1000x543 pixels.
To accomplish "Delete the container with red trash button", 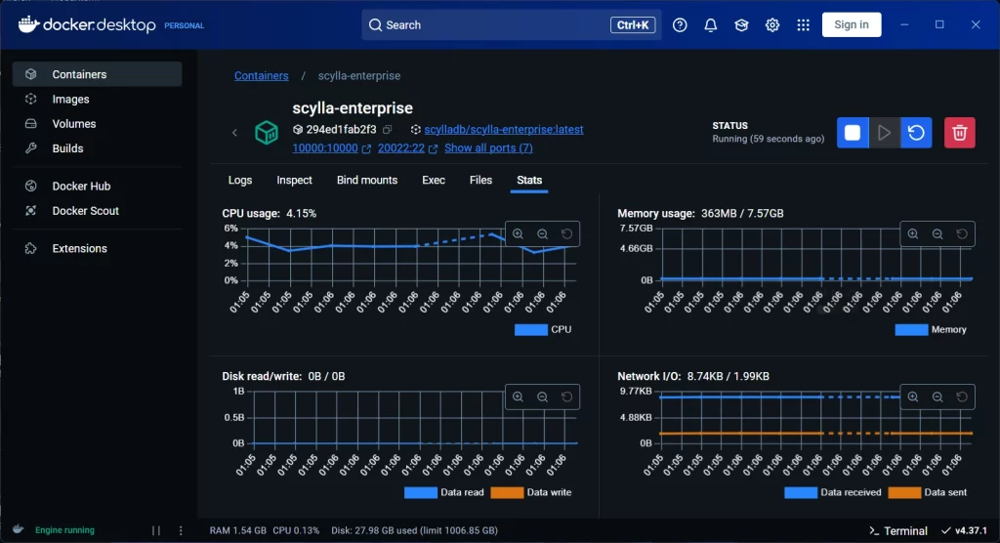I will 959,133.
